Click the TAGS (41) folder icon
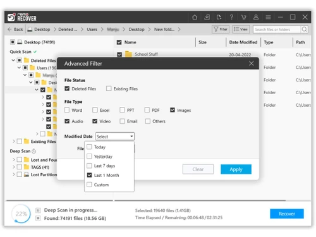The image size is (316, 237). (27, 167)
